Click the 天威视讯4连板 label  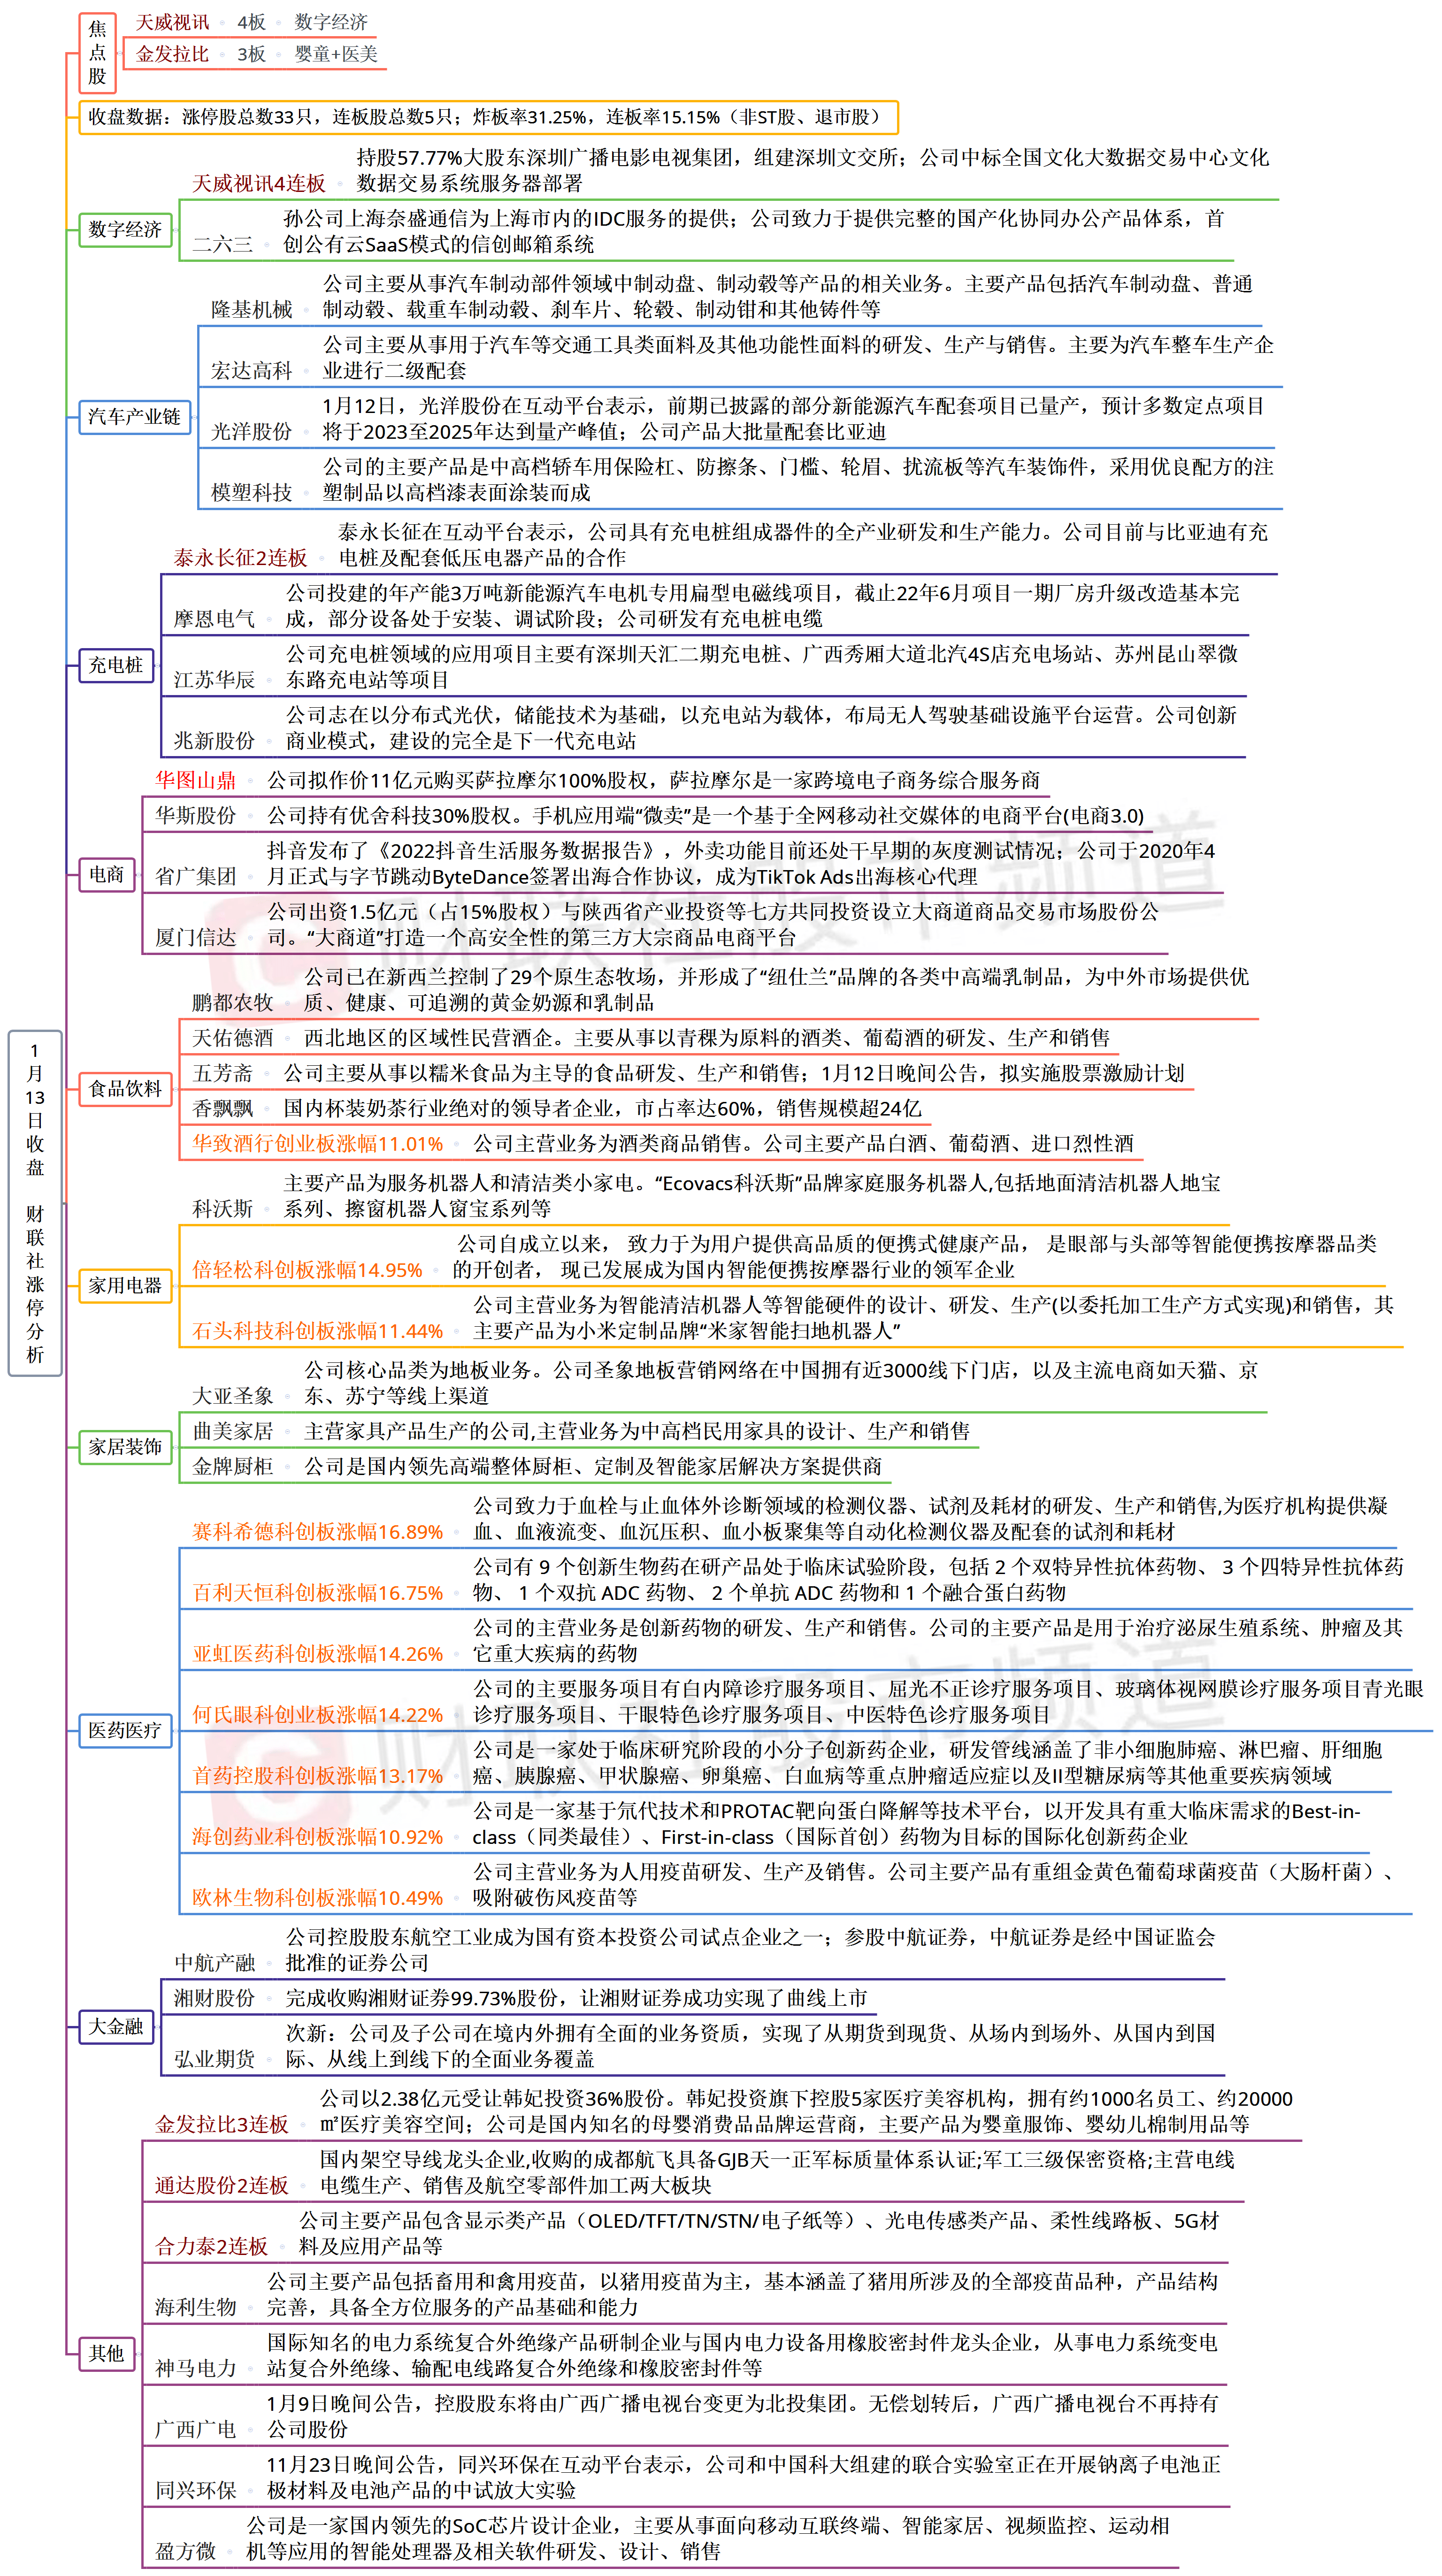coord(259,183)
